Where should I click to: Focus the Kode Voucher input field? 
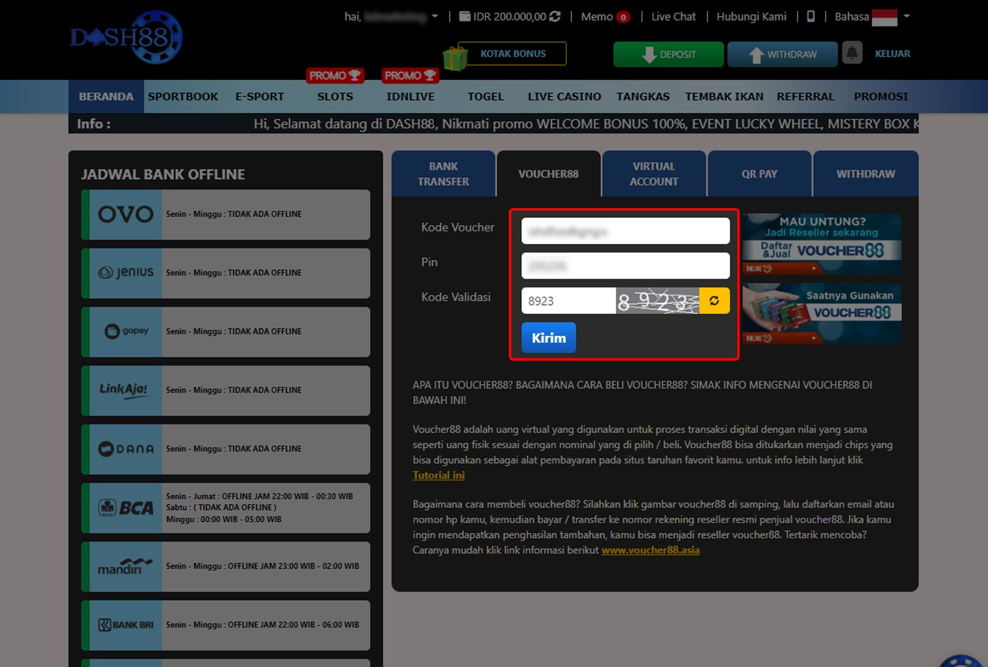[x=625, y=232]
